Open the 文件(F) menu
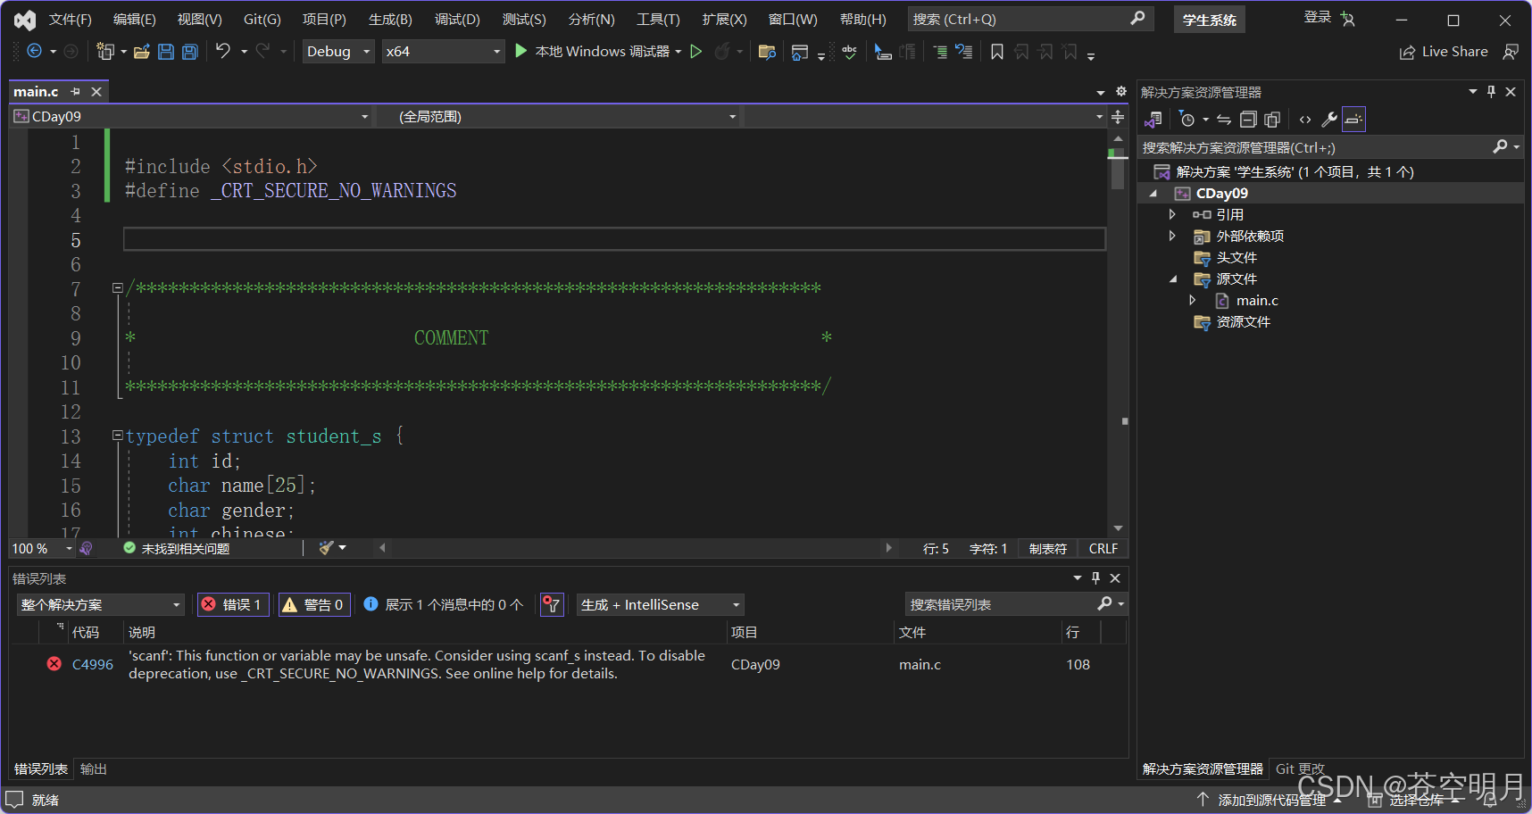Image resolution: width=1532 pixels, height=814 pixels. click(71, 19)
